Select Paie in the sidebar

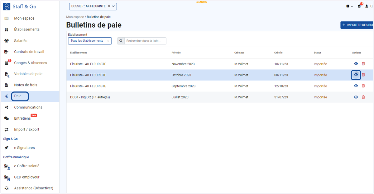pyautogui.click(x=18, y=96)
